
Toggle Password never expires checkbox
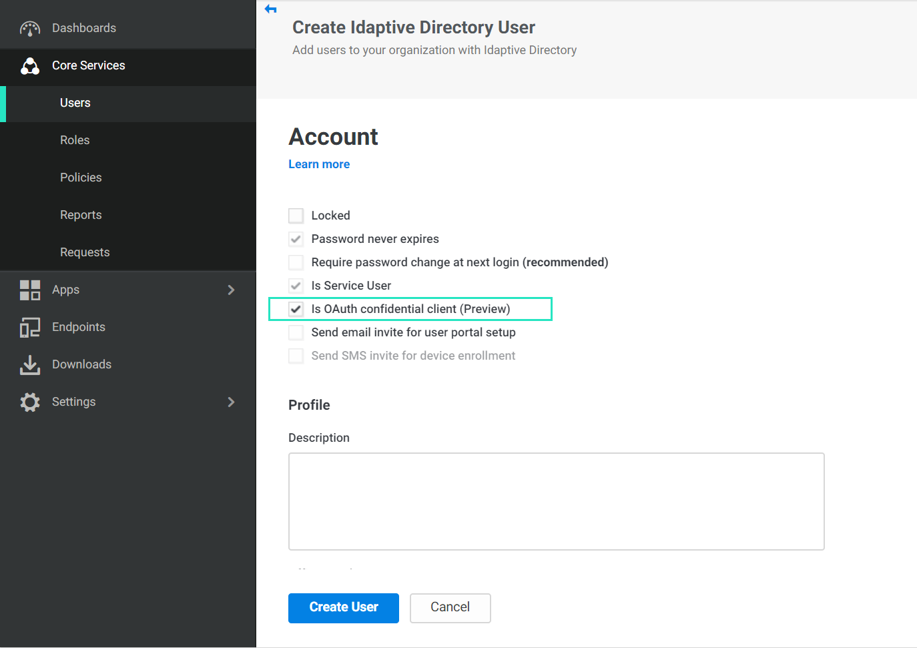pyautogui.click(x=296, y=239)
